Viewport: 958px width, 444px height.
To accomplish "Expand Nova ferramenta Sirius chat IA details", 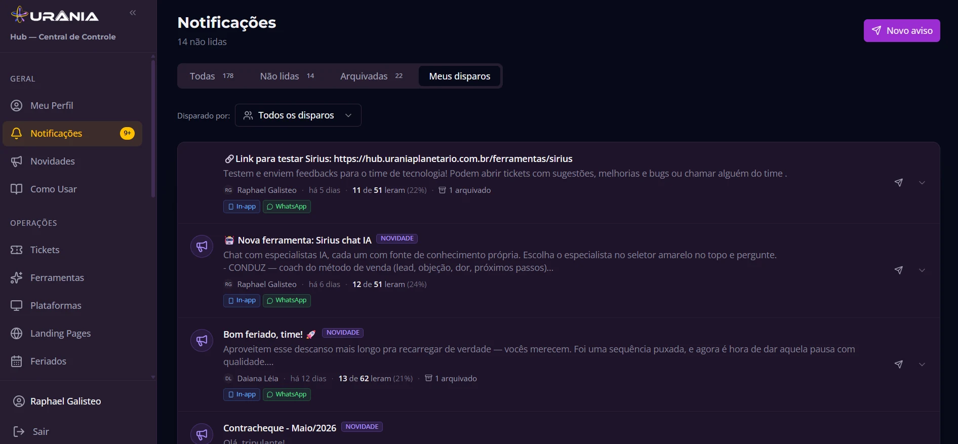I will point(922,270).
